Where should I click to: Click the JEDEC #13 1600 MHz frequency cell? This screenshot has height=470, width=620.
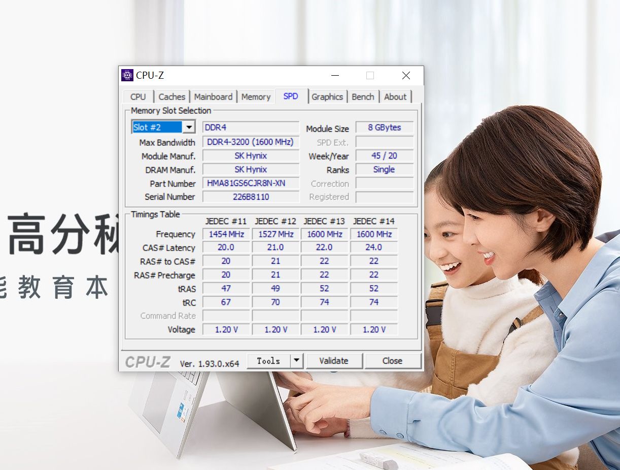pos(325,234)
